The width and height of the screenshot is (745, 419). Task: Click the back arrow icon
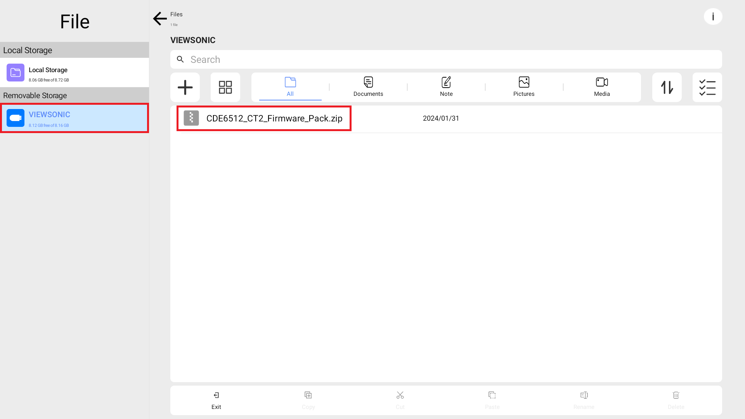tap(159, 19)
